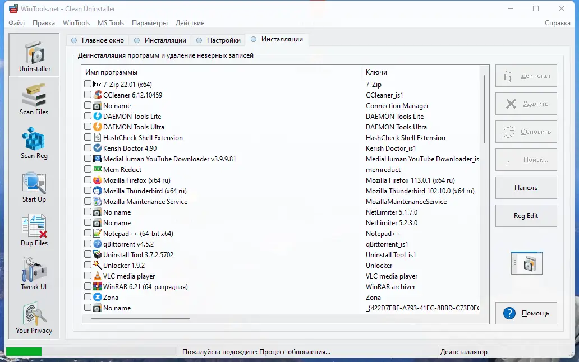Tick the Kerish Doctor 4.90 checkbox
The width and height of the screenshot is (579, 362).
point(88,148)
